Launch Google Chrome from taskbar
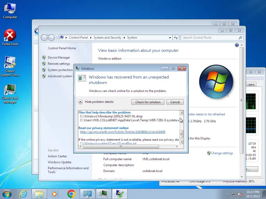The height and width of the screenshot is (199, 266). pos(71,194)
